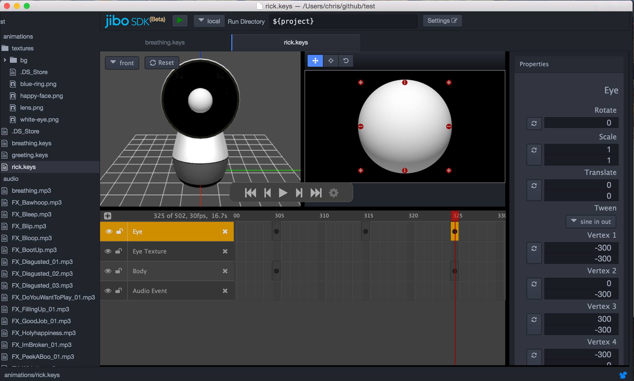Step to previous frame
634x381 pixels.
(267, 193)
